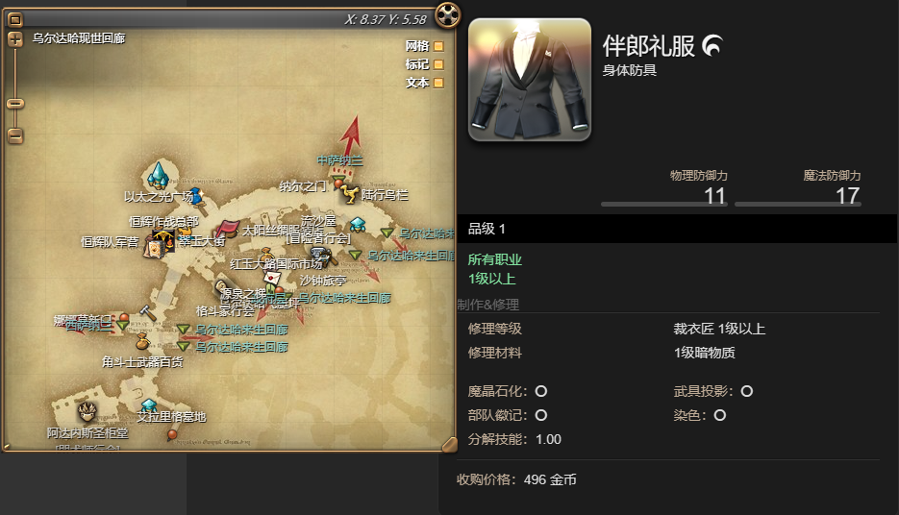Screen dimensions: 899x515
Task: Click the map window menu button top-left
Action: [x=15, y=20]
